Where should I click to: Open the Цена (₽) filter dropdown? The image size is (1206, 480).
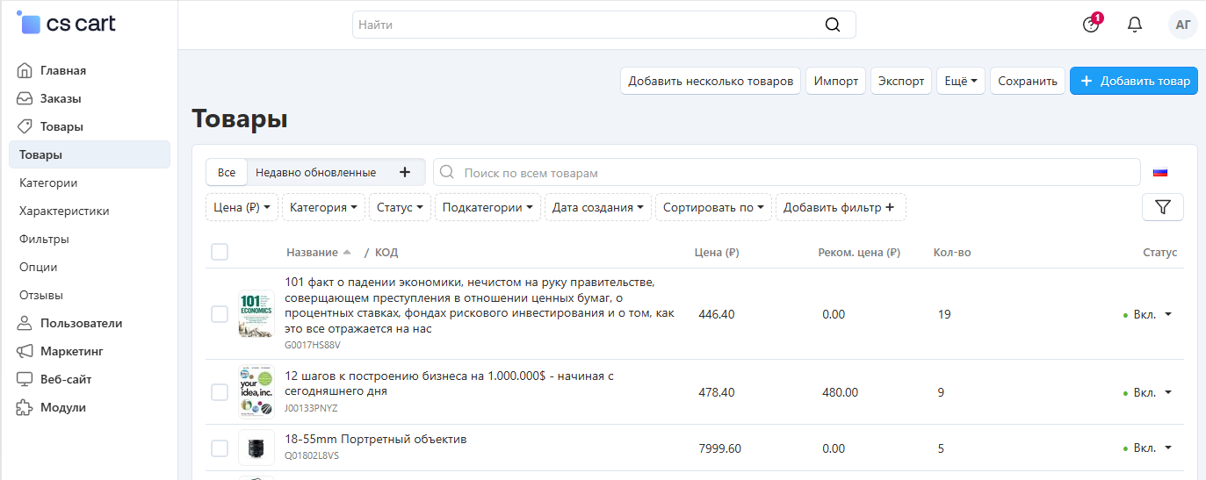pyautogui.click(x=242, y=207)
